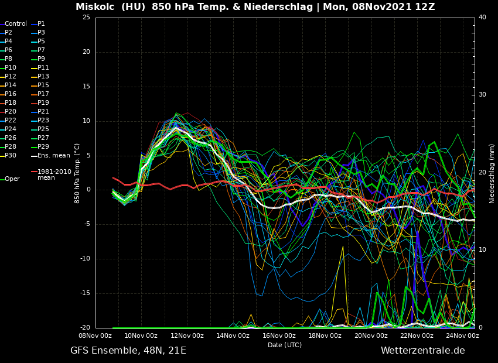
Task: Click the Date (UTC) axis label
Action: pyautogui.click(x=285, y=345)
